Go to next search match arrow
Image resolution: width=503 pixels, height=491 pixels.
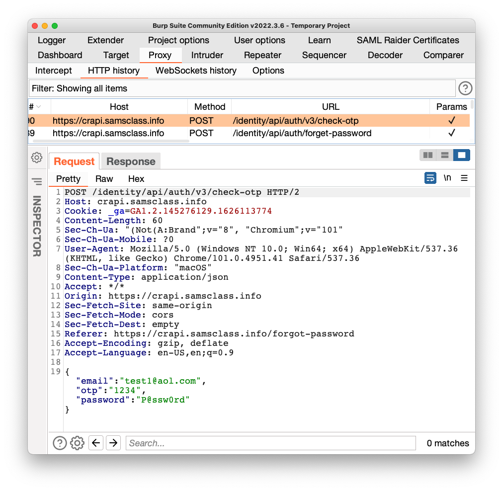(113, 443)
